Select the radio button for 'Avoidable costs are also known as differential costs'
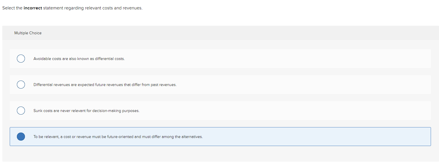 (21, 59)
